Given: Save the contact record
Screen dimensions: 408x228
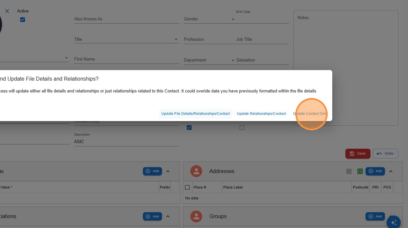Looking at the screenshot, I should [x=358, y=154].
